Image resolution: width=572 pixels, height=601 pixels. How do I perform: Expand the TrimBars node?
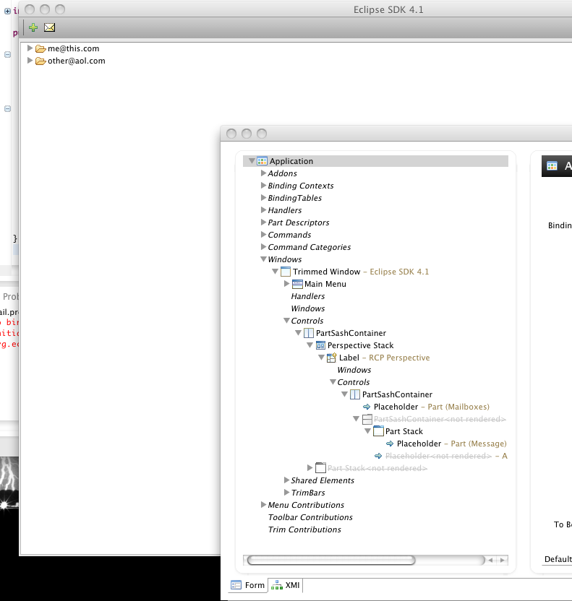click(286, 492)
